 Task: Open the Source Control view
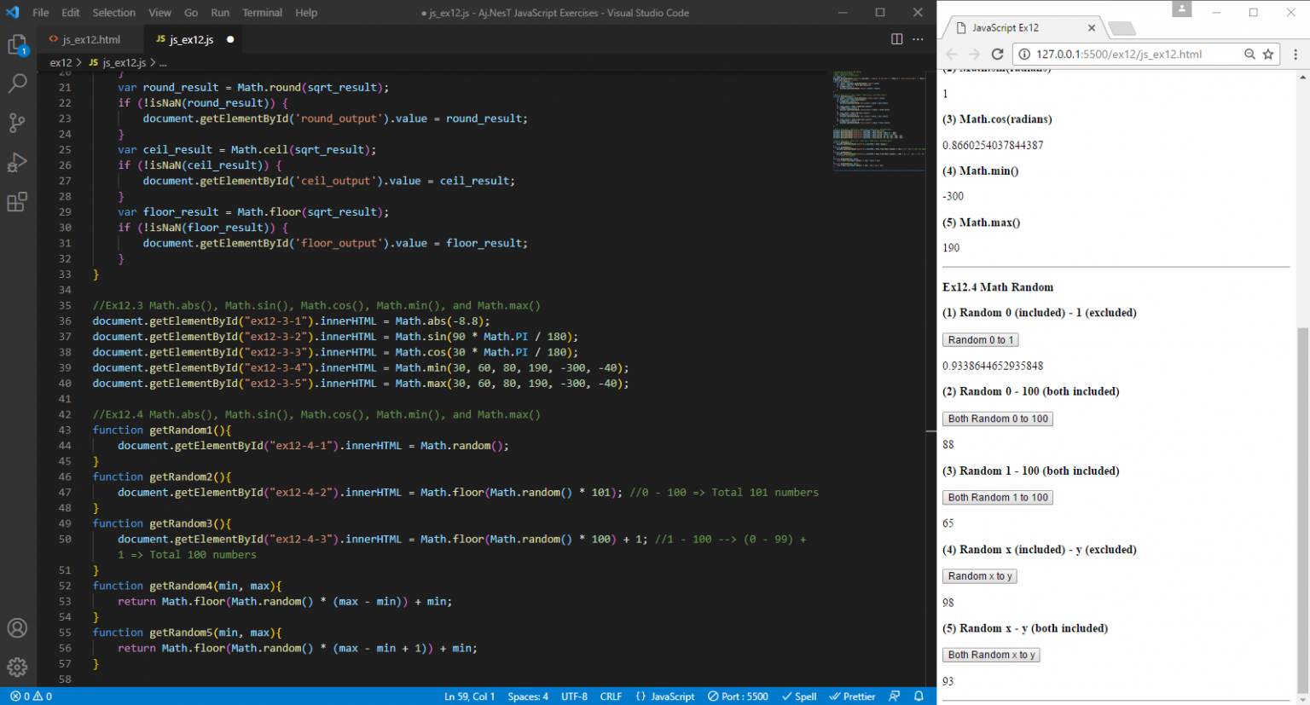(18, 123)
